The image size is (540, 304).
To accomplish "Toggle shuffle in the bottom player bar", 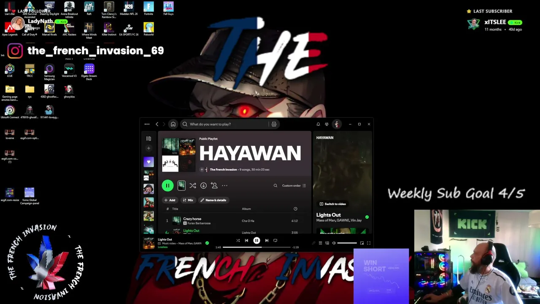I will (x=238, y=241).
